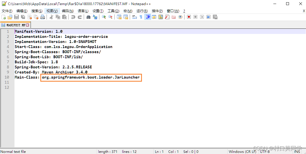Viewport: 306px width, 154px height.
Task: Close the MANIFEST.MF tab with red X
Action: tap(28, 25)
